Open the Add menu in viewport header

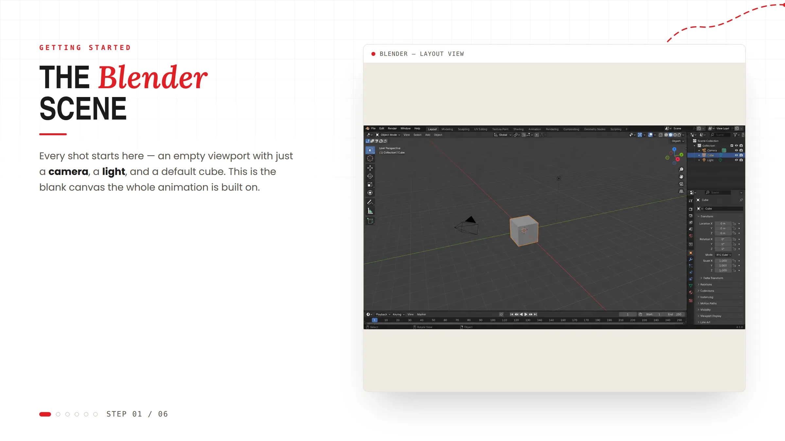click(x=427, y=135)
